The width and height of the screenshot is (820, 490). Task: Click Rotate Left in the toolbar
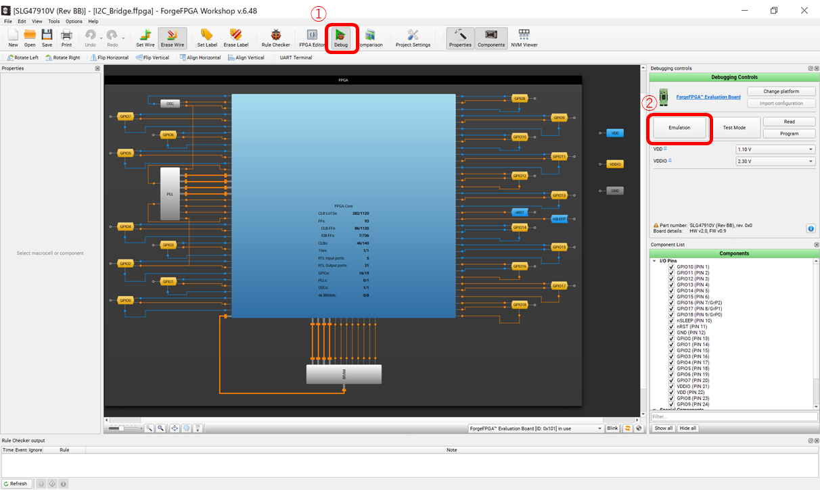click(22, 58)
